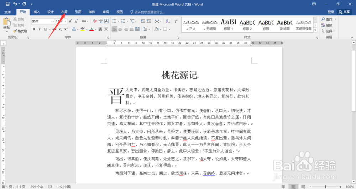Decrease font size with the shrink font icon
The height and width of the screenshot is (189, 356).
pos(76,21)
